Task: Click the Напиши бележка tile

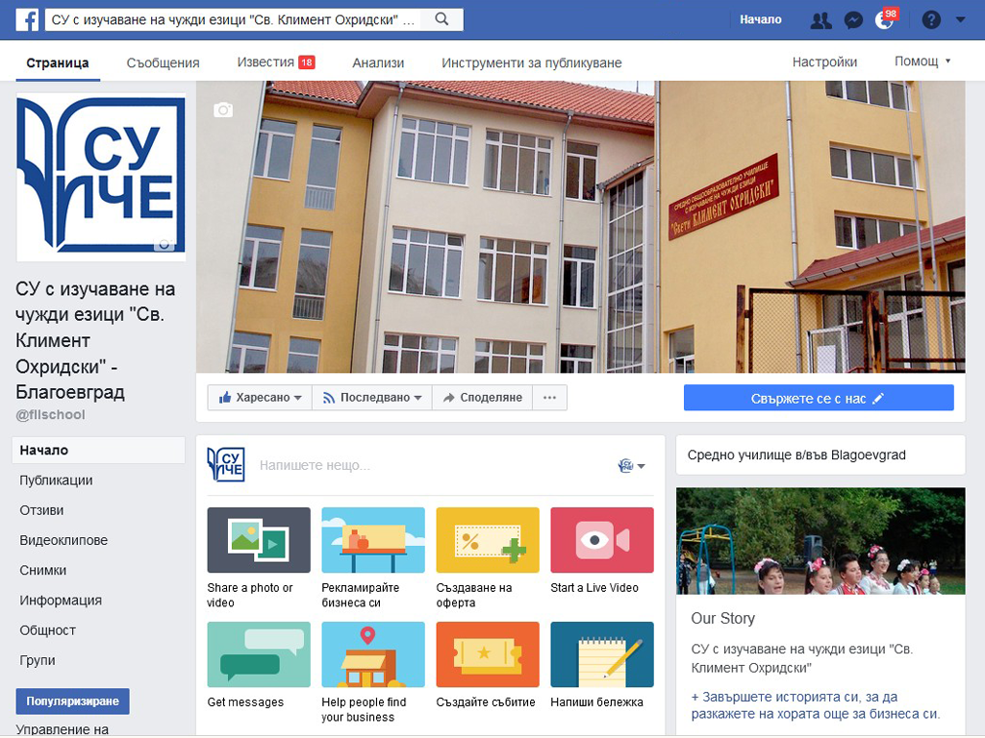Action: click(x=602, y=665)
